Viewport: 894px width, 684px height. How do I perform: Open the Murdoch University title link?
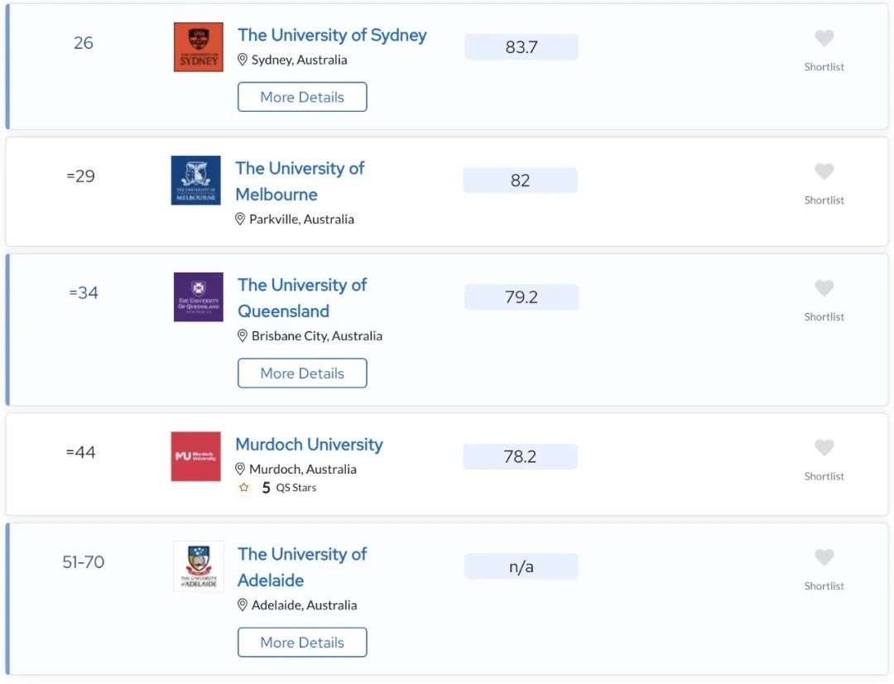pyautogui.click(x=309, y=445)
